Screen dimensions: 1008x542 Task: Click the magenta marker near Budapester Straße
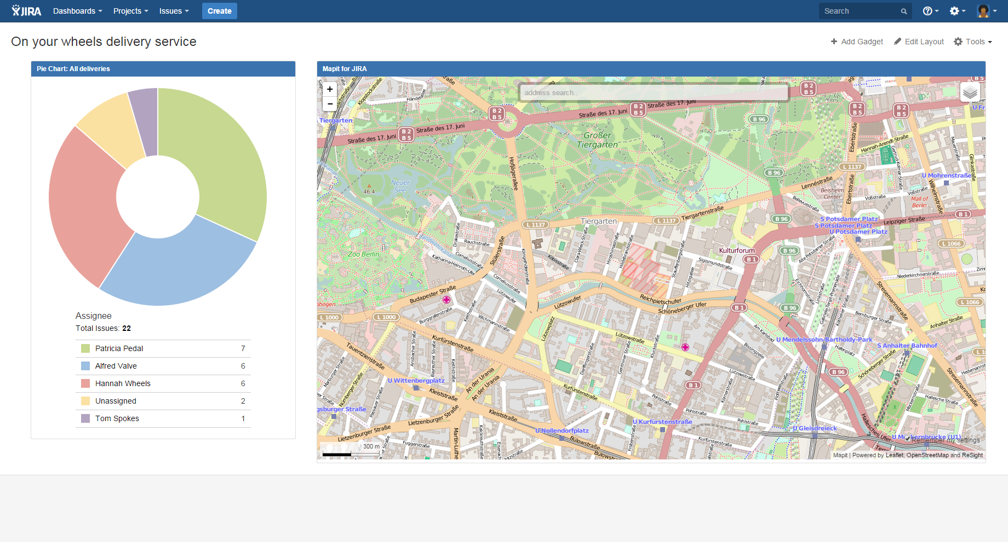click(x=446, y=300)
